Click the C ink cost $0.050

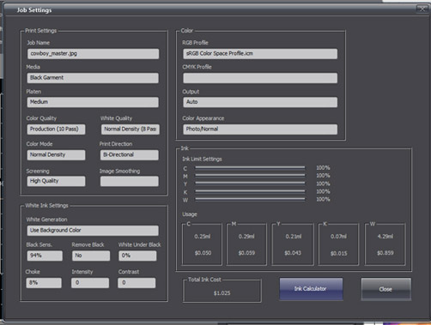203,253
